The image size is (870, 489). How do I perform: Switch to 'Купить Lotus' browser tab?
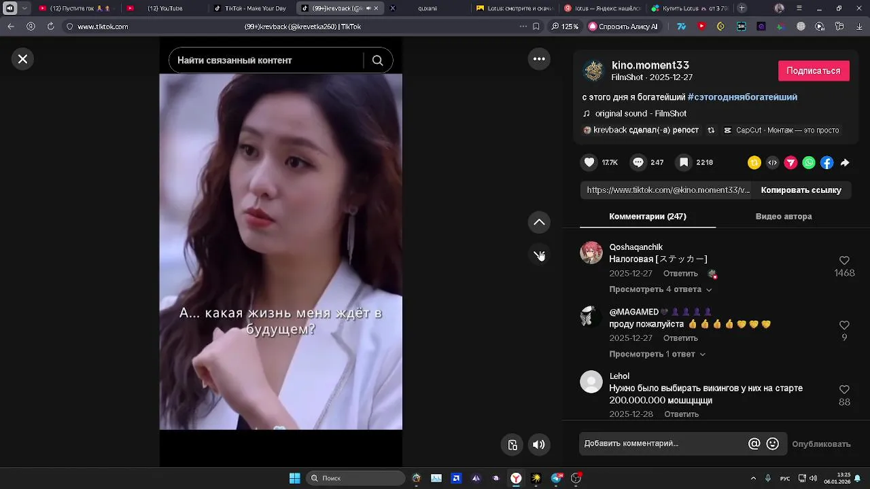click(x=690, y=8)
